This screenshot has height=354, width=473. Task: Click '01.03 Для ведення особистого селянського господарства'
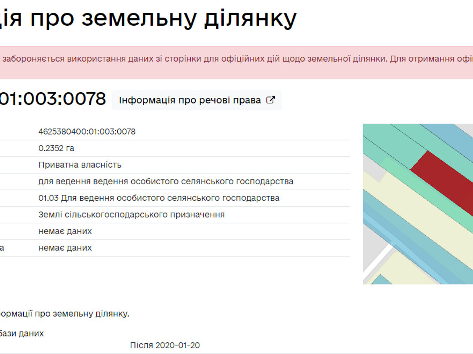159,198
